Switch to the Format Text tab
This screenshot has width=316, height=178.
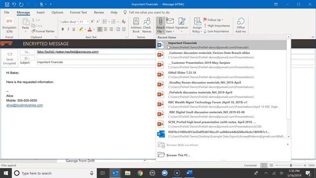79,12
